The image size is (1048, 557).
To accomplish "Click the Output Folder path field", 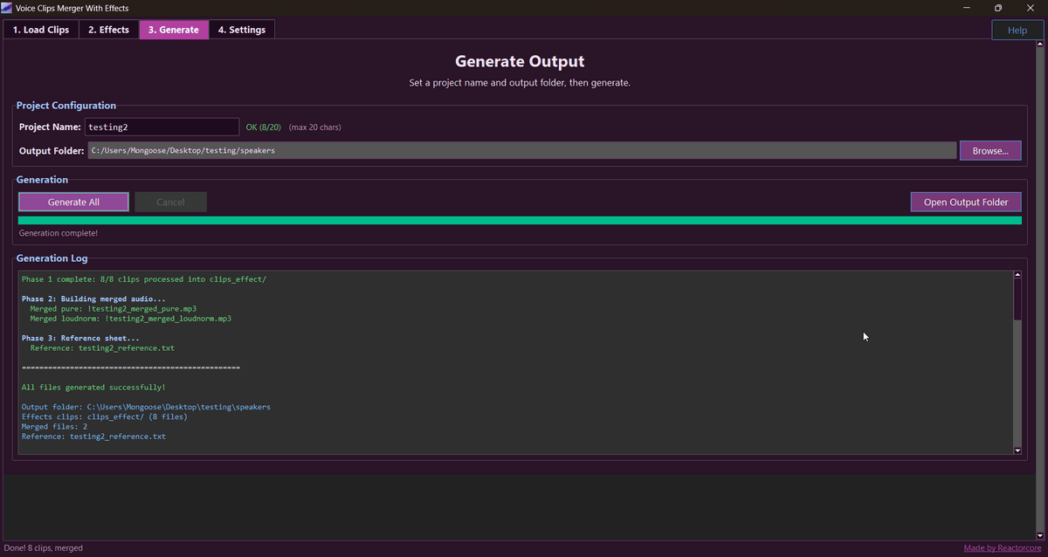I will [x=521, y=151].
